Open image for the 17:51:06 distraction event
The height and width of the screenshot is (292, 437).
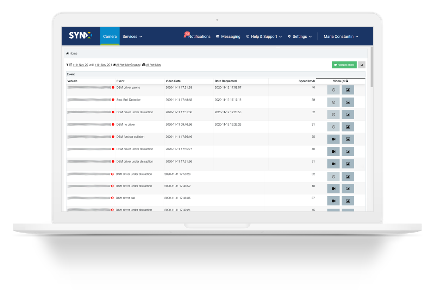[348, 115]
